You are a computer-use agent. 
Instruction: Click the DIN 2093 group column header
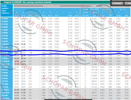[x=85, y=12]
